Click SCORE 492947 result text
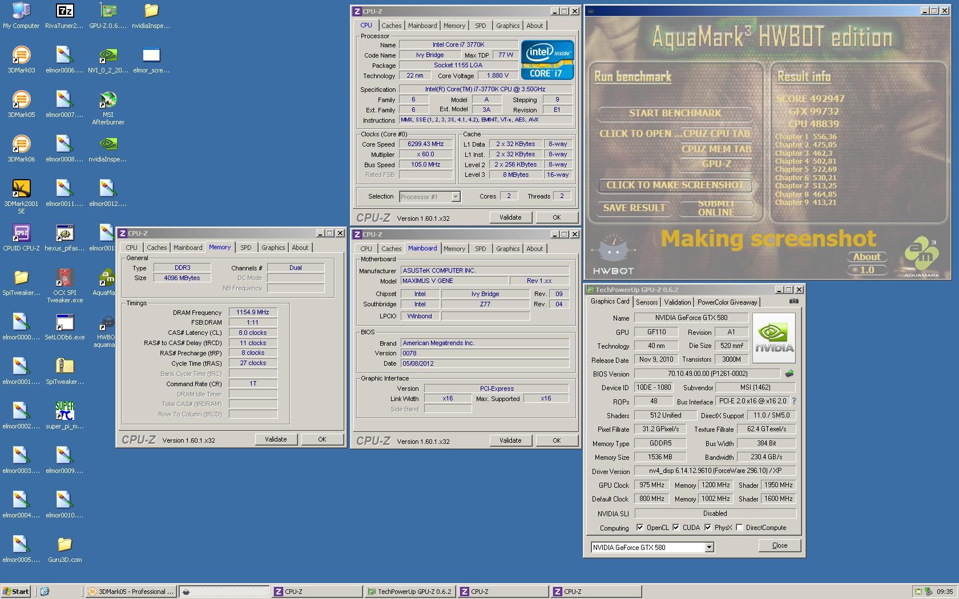Viewport: 959px width, 599px height. (x=810, y=99)
